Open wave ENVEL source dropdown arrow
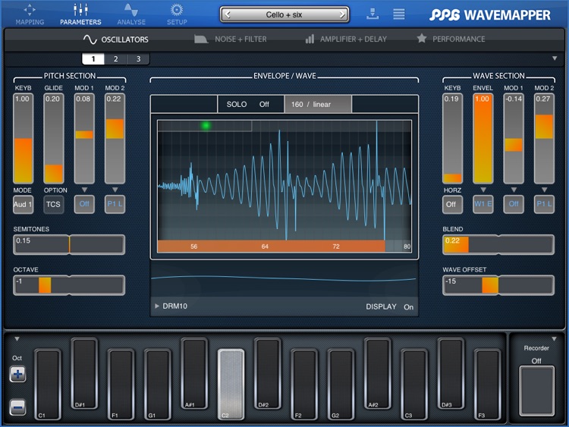The width and height of the screenshot is (569, 427). [x=483, y=190]
